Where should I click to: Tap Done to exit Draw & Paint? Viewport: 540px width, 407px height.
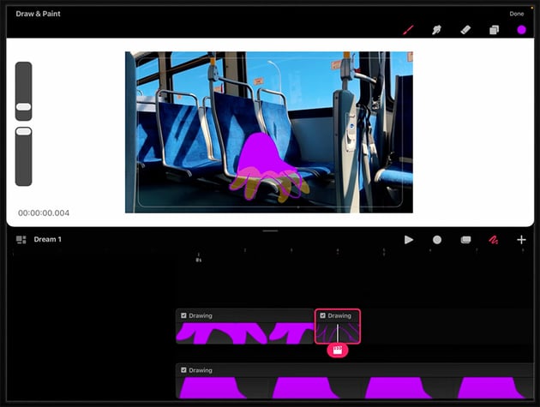[x=517, y=14]
